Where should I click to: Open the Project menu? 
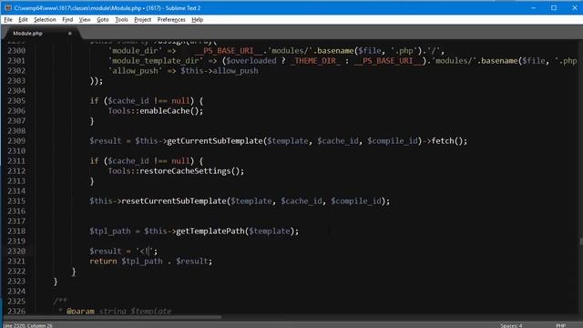tap(142, 20)
